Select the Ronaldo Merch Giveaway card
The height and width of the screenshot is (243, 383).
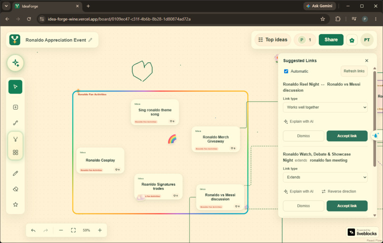click(x=216, y=139)
